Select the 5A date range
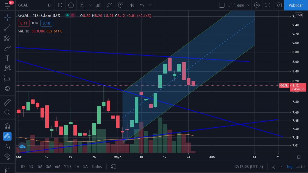Screen dimensions: 308x173 (x=86, y=167)
